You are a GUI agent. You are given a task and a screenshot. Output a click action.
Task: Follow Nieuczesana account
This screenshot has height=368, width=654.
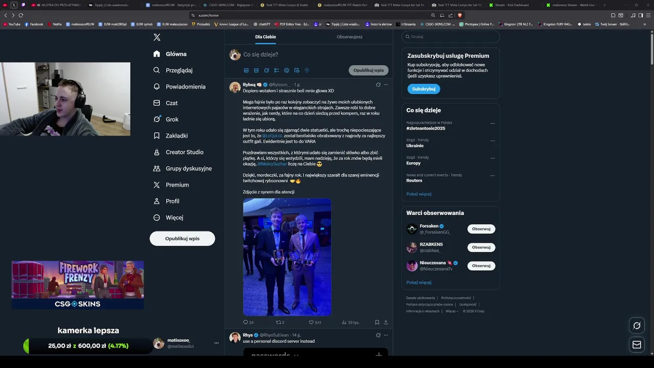pos(481,266)
